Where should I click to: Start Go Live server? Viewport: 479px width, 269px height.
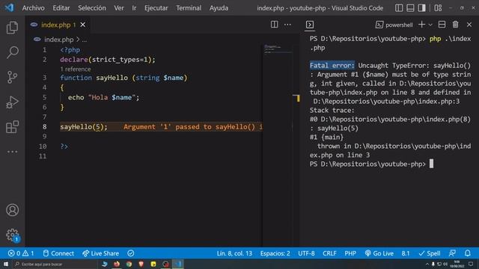pyautogui.click(x=379, y=253)
